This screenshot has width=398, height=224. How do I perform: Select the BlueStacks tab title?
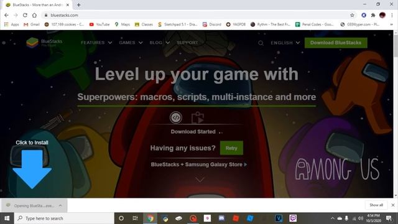(37, 5)
